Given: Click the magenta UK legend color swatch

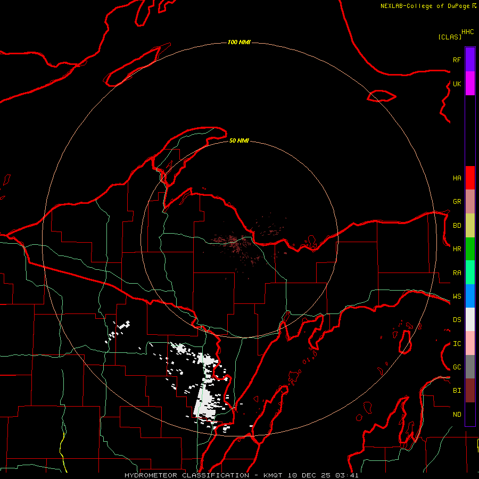Looking at the screenshot, I should [x=470, y=84].
